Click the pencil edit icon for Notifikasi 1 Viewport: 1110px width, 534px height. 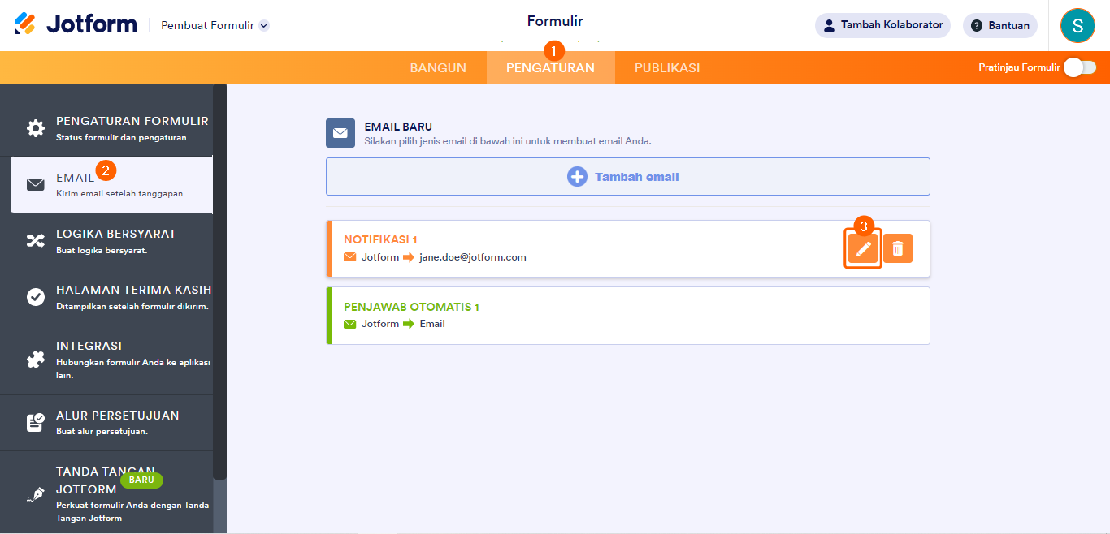click(864, 248)
